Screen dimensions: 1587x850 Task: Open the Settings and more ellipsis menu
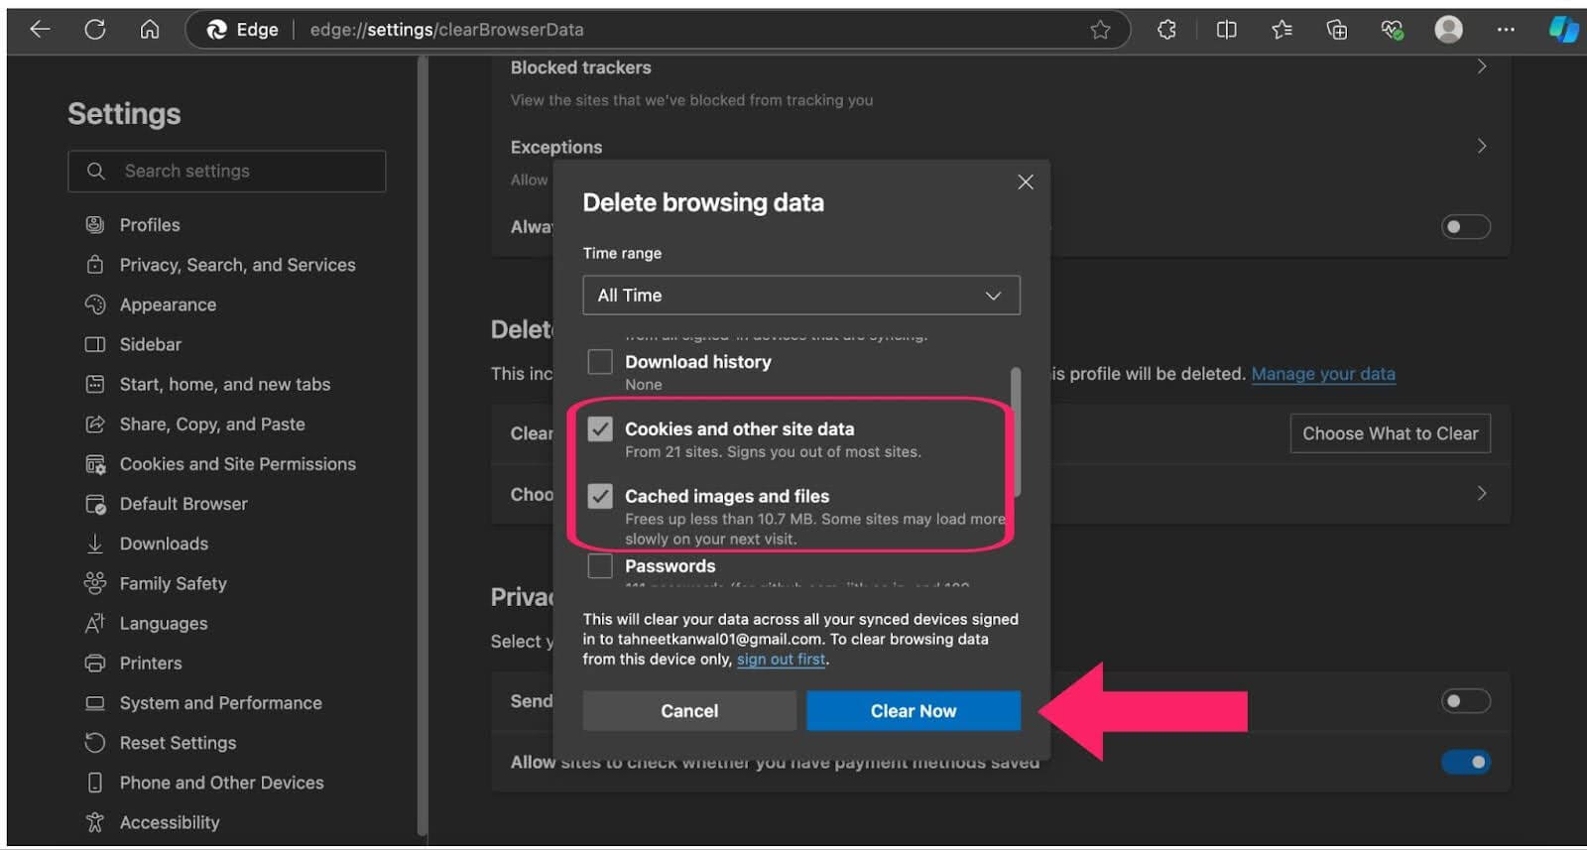point(1506,30)
